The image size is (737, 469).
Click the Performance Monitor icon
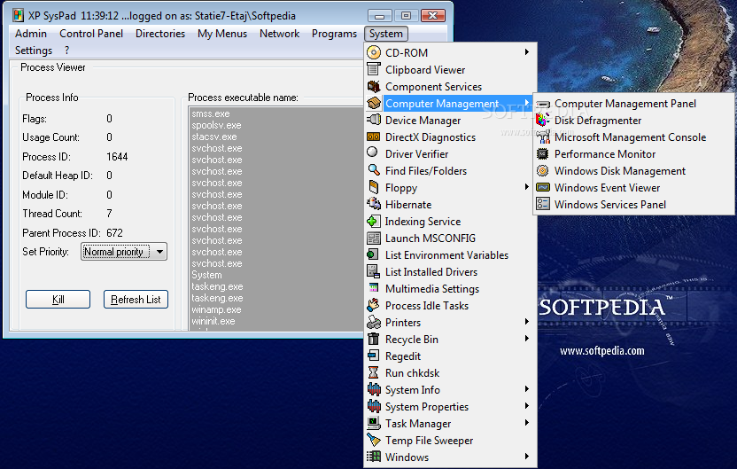(x=543, y=154)
